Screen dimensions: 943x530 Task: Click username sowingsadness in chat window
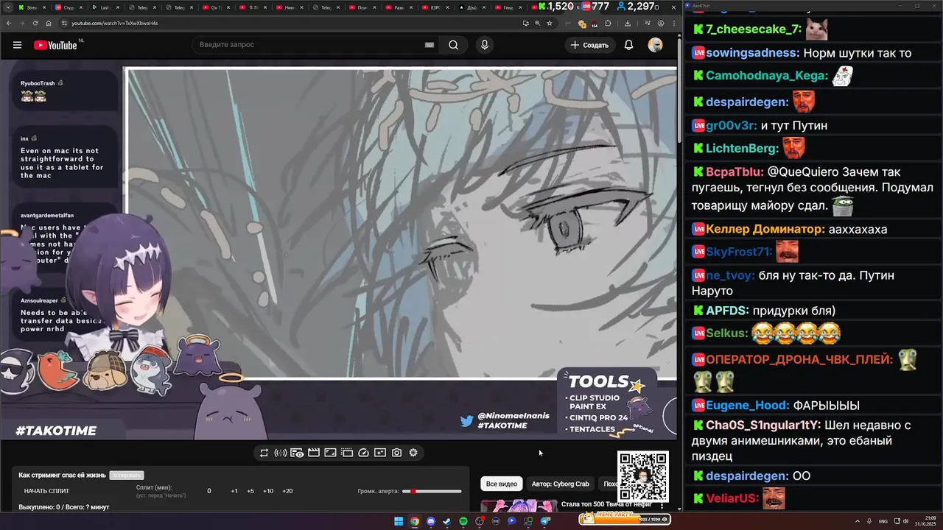(x=752, y=53)
